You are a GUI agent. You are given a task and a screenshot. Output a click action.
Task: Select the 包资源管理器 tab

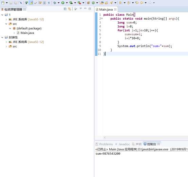13,9
